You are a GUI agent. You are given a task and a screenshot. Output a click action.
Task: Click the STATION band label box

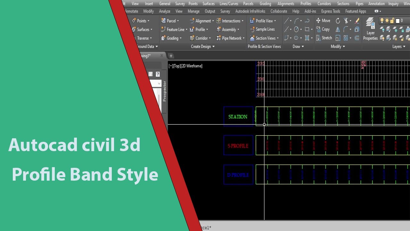click(x=238, y=116)
